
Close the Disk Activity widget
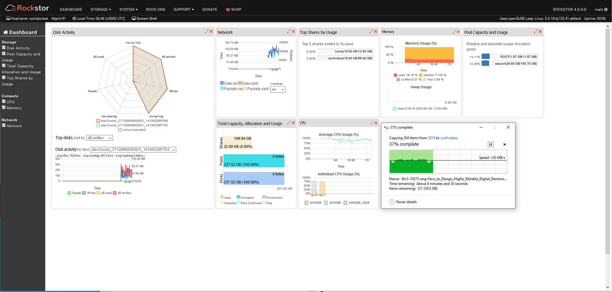coord(211,31)
